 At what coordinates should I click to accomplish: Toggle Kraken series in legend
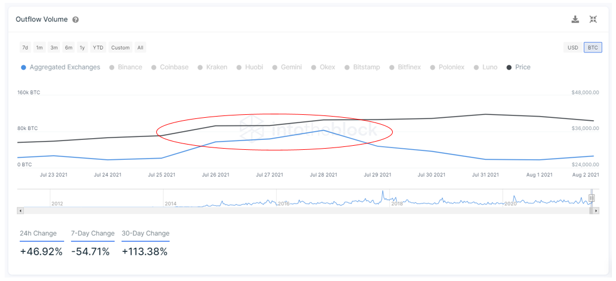tap(213, 67)
